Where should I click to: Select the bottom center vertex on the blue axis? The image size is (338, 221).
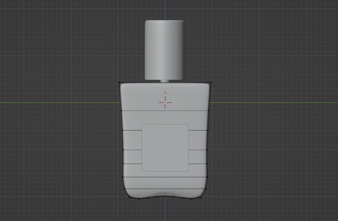(165, 196)
